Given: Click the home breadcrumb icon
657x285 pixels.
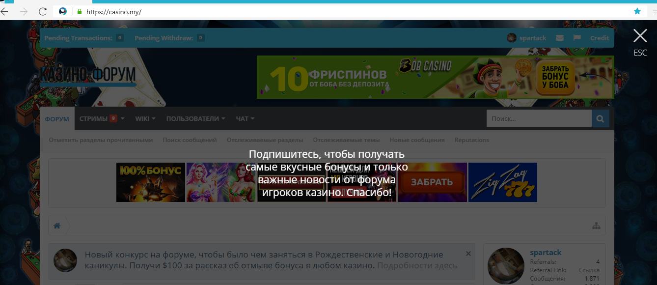Looking at the screenshot, I should pyautogui.click(x=57, y=226).
